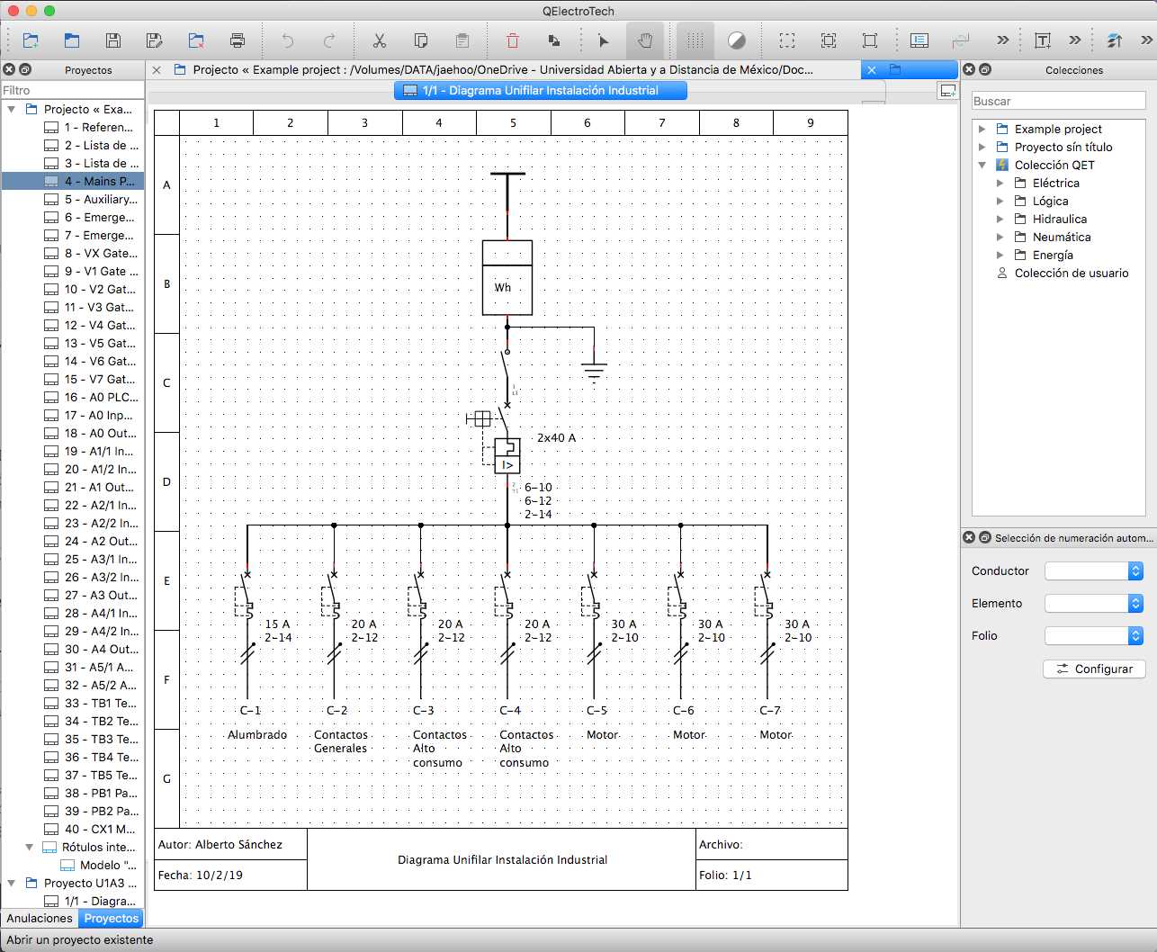Switch to the Proyectos bottom tab
This screenshot has width=1157, height=952.
click(112, 918)
